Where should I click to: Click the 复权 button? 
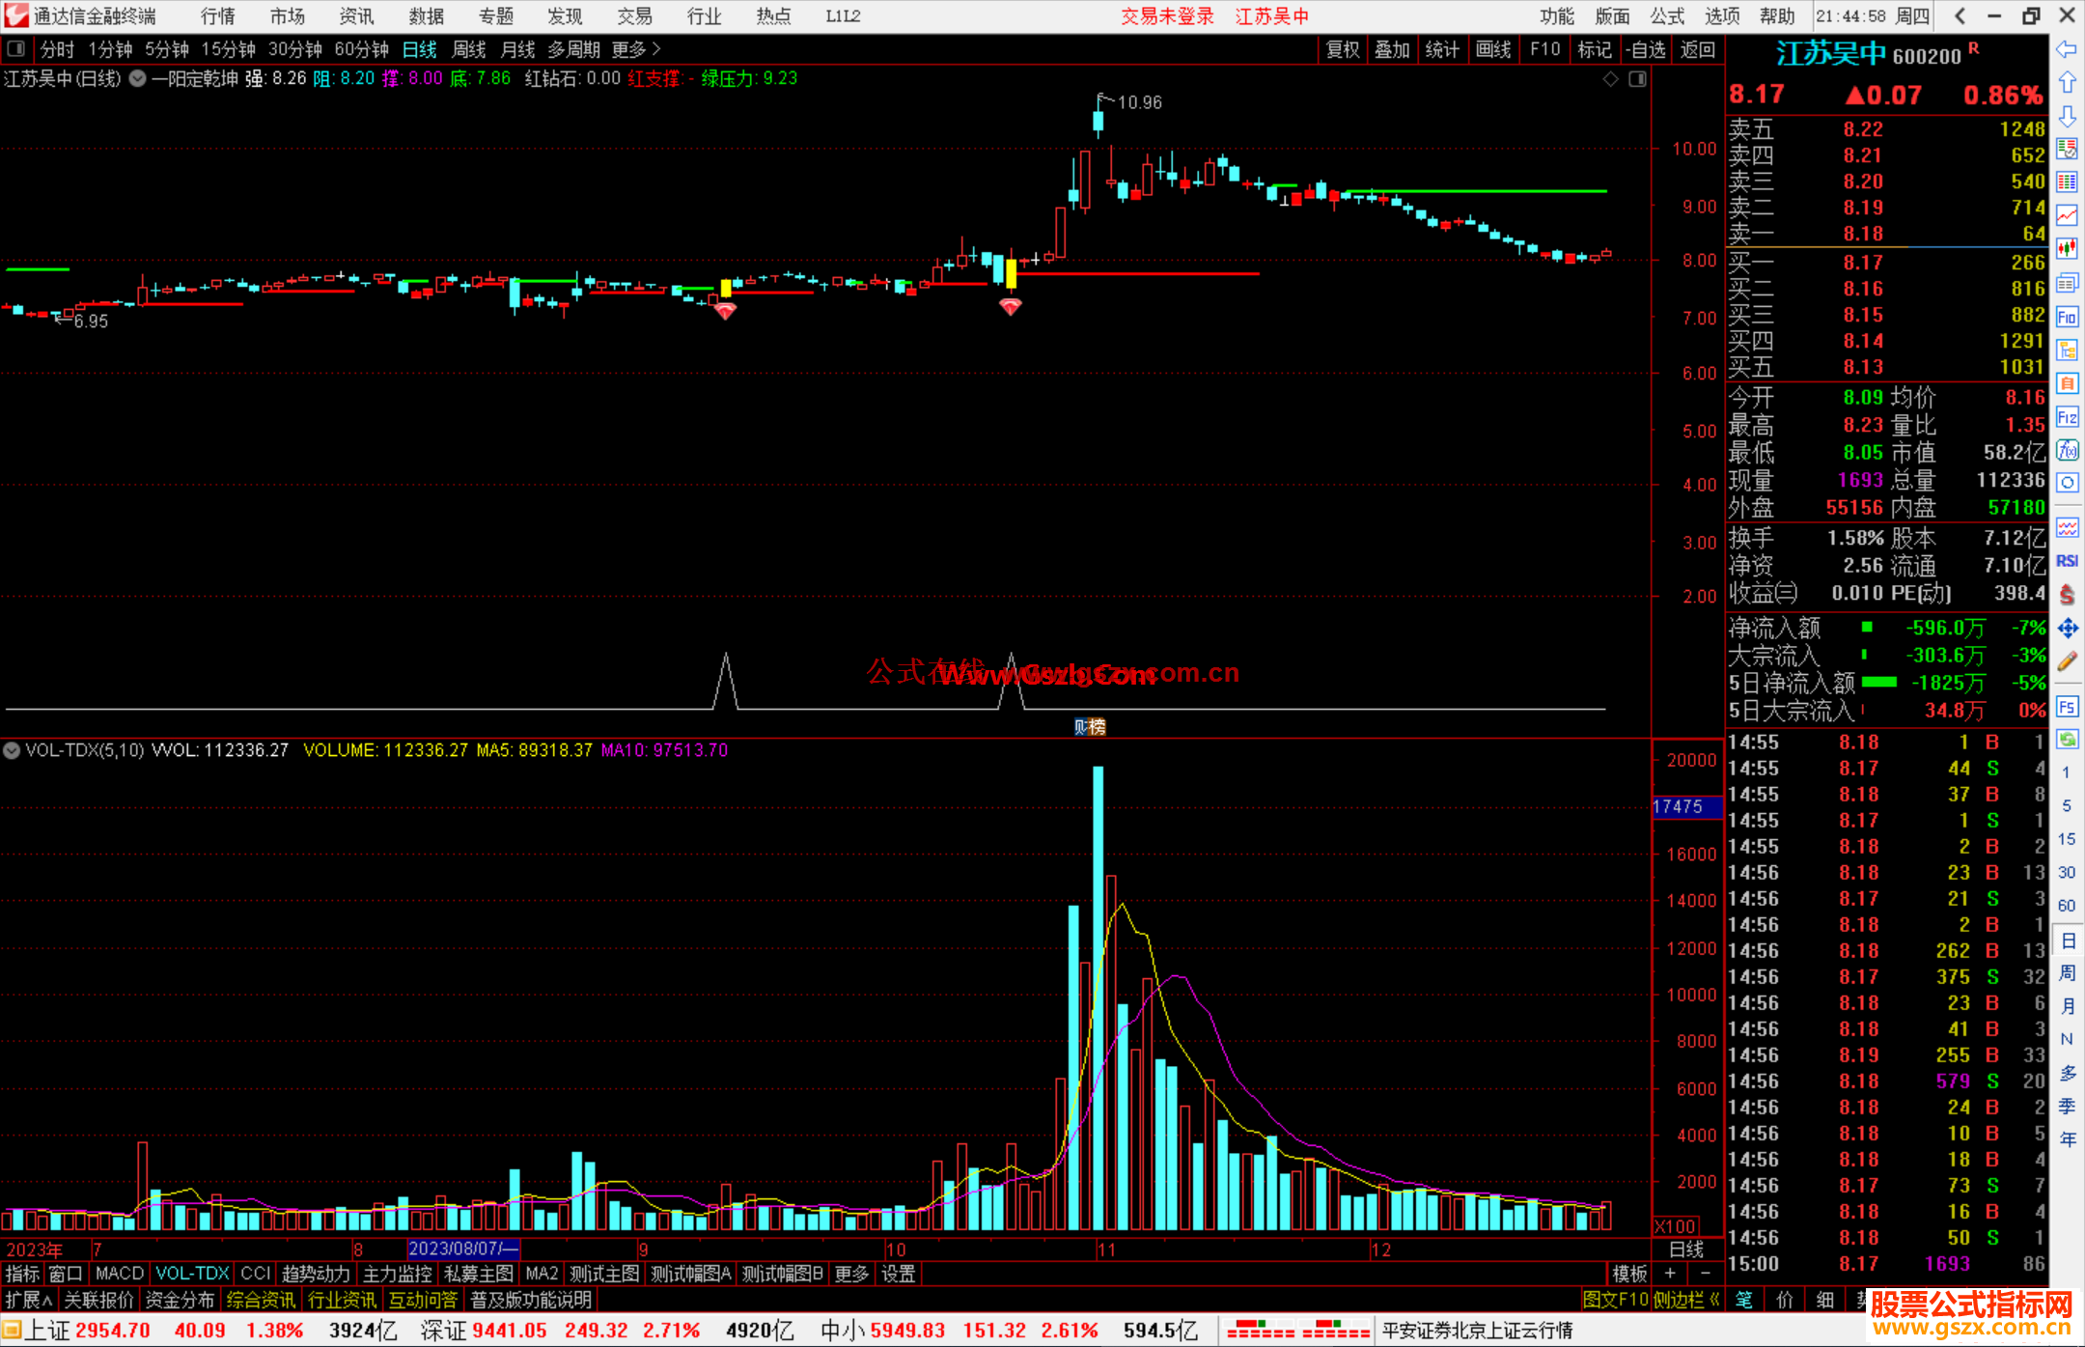1342,49
